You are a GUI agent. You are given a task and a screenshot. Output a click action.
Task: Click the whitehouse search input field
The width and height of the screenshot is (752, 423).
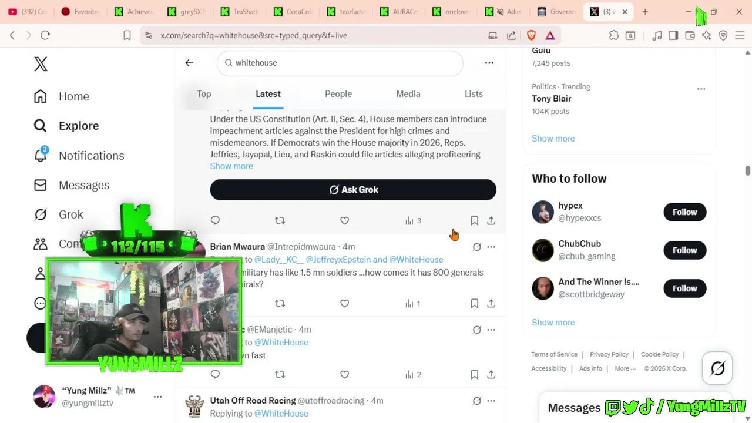tap(340, 63)
